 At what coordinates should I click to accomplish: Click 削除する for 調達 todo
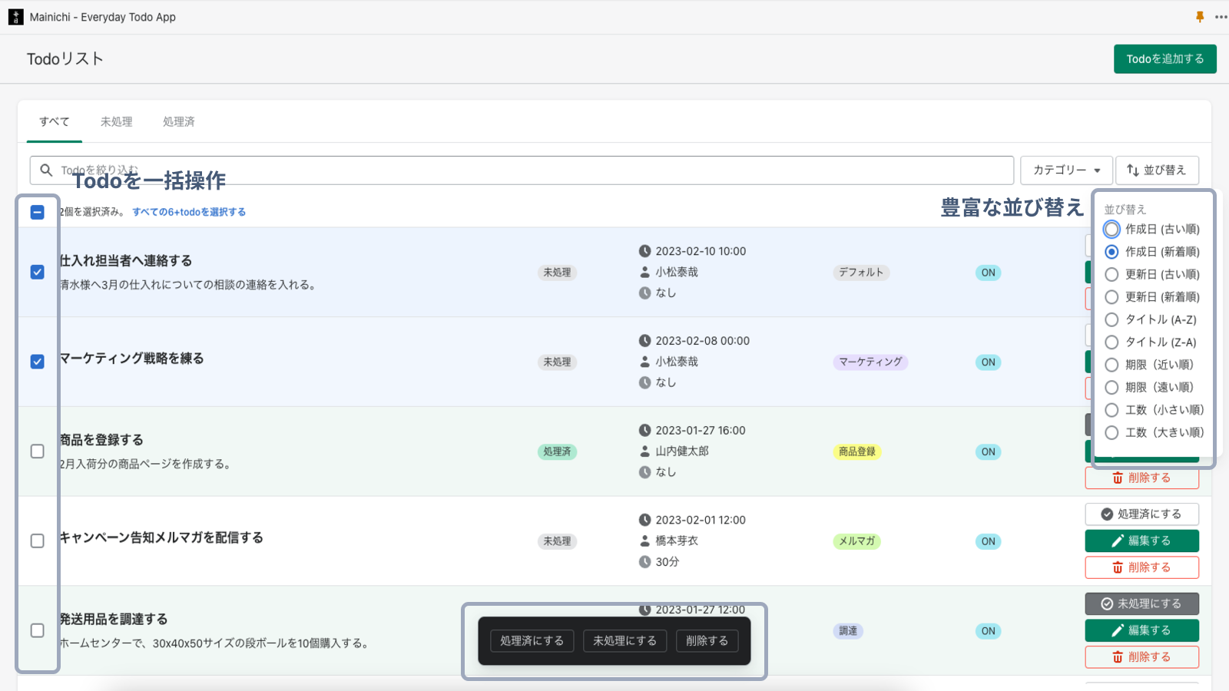pyautogui.click(x=1142, y=658)
